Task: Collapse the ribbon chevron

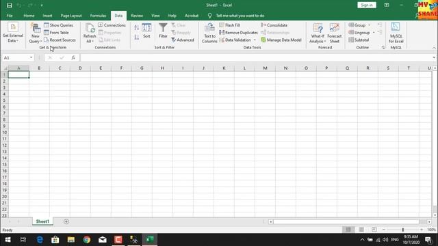Action: (434, 48)
